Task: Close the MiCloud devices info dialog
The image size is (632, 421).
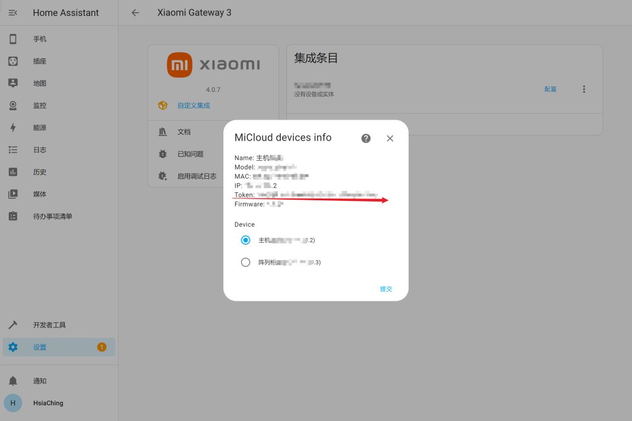Action: (390, 139)
